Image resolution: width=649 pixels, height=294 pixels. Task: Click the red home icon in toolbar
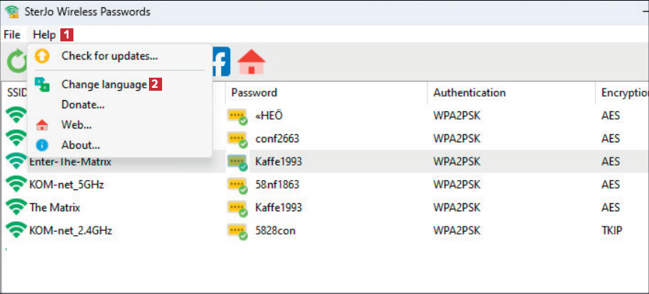251,62
